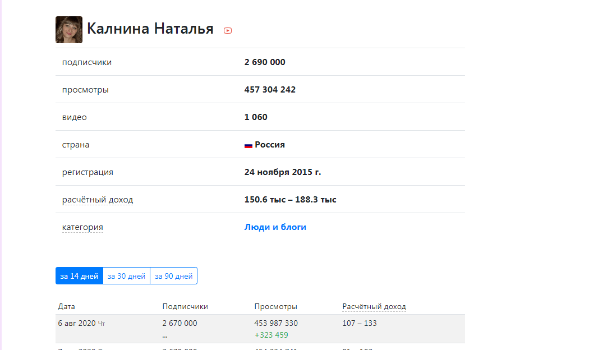Image resolution: width=603 pixels, height=350 pixels.
Task: Click Калнина Наталья's avatar photo
Action: (69, 30)
